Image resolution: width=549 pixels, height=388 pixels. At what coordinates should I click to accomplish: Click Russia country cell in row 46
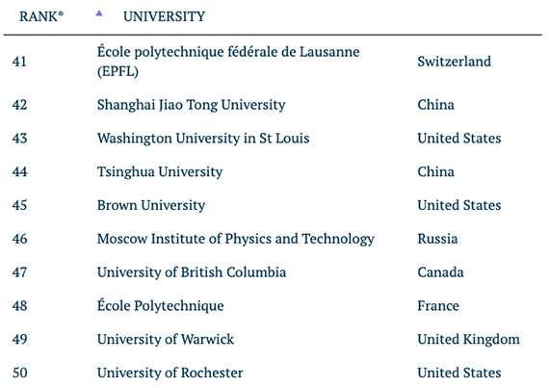[437, 239]
